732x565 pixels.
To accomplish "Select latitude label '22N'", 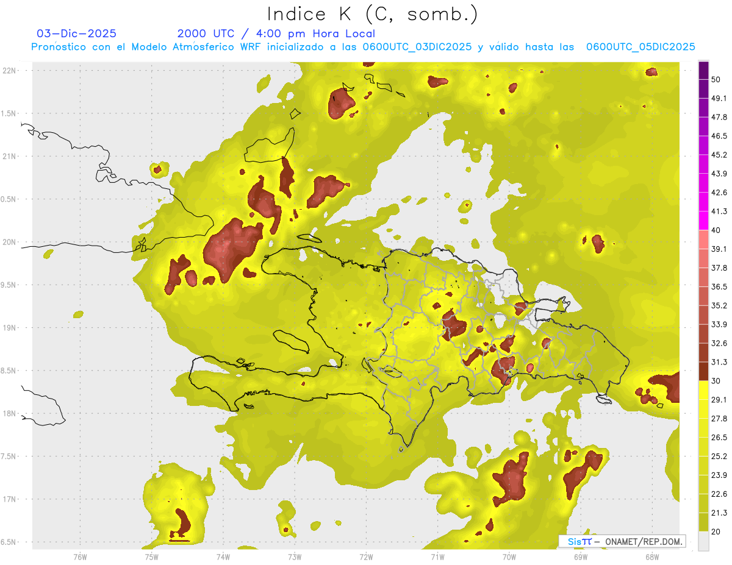I will tap(10, 70).
